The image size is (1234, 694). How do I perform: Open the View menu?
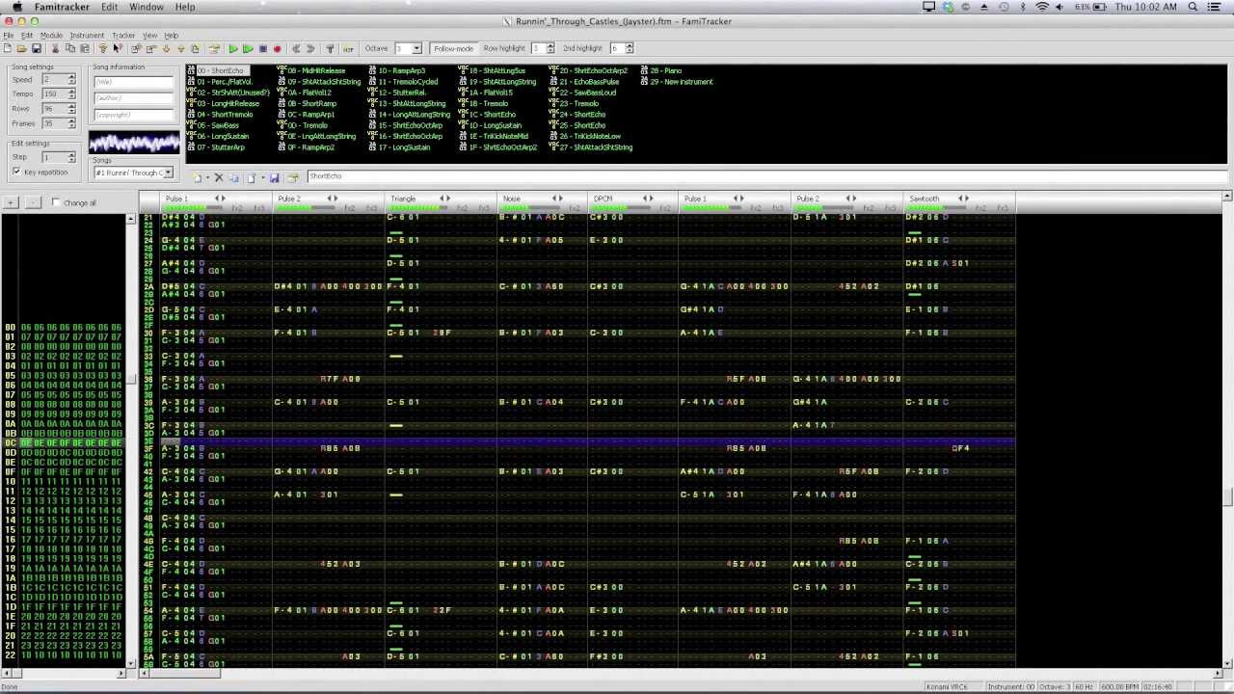[149, 35]
